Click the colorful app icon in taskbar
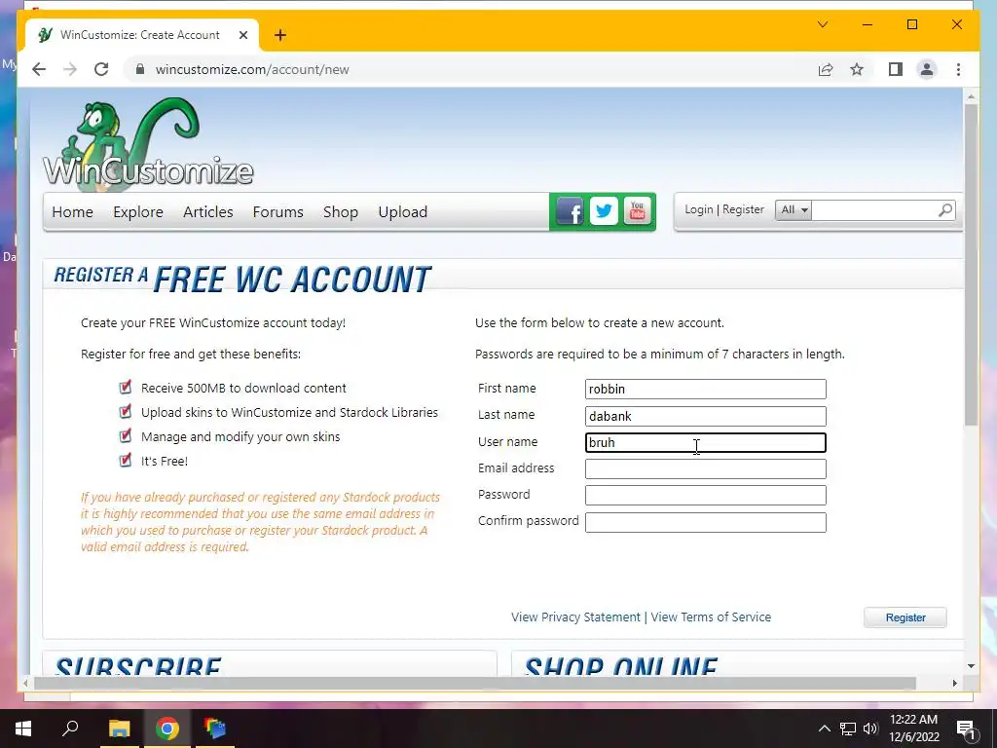 (x=215, y=729)
